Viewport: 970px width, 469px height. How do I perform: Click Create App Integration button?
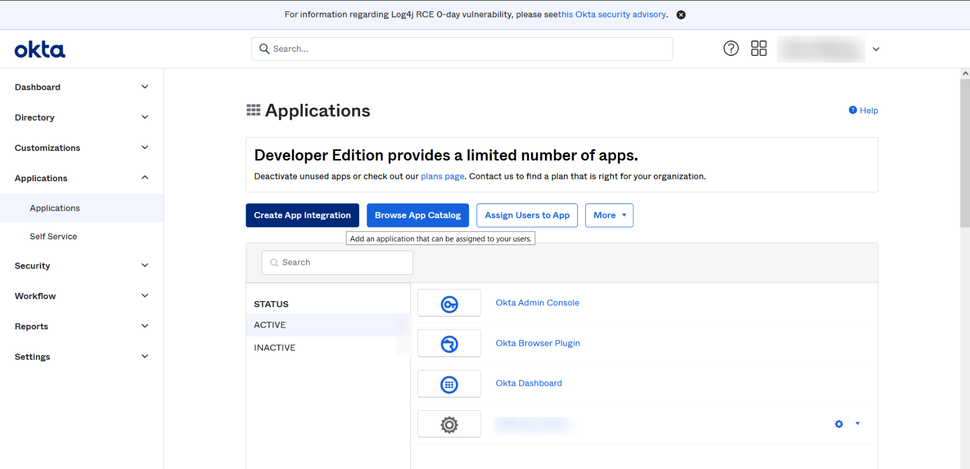[x=302, y=215]
